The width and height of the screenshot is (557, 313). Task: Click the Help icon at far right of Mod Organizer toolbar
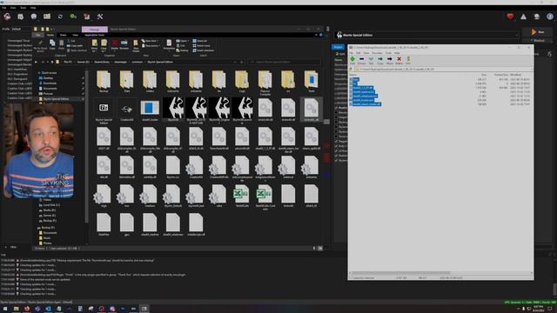550,17
